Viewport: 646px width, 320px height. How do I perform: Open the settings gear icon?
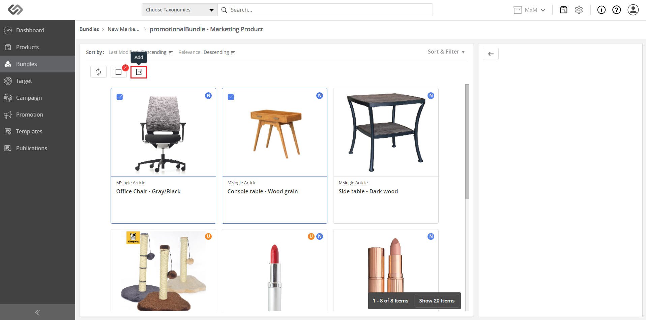coord(579,10)
